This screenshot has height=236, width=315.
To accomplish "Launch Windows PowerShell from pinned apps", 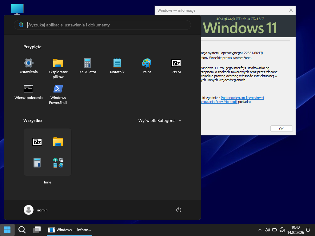I will (x=58, y=89).
